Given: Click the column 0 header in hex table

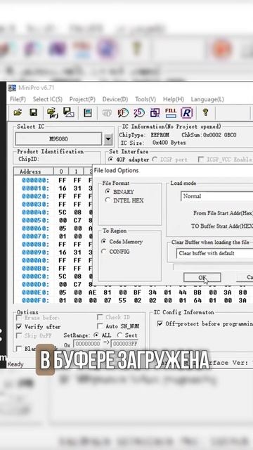Looking at the screenshot, I should tap(61, 172).
